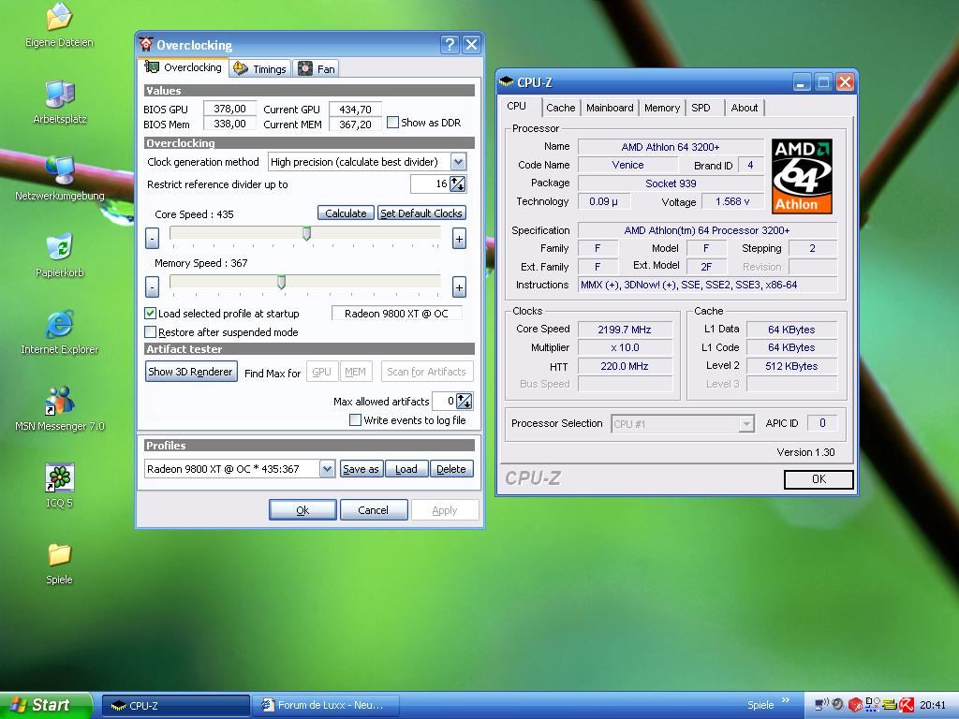
Task: Open CPU-Z Cache tab
Action: 560,108
